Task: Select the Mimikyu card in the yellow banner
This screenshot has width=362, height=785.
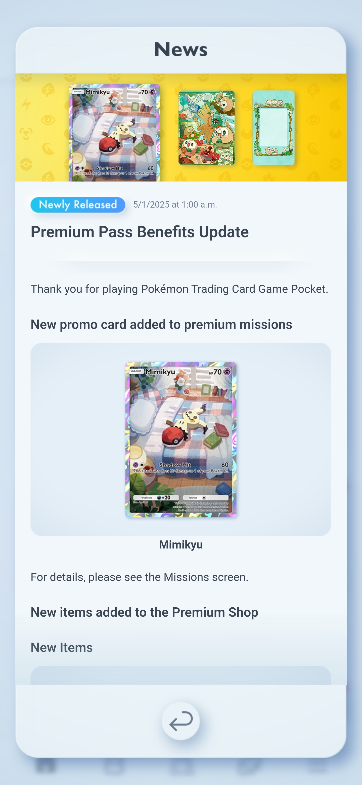Action: (114, 133)
